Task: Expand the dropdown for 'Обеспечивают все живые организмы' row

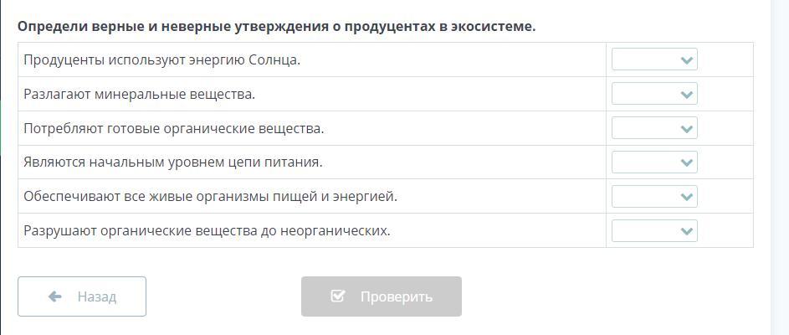Action: click(653, 197)
